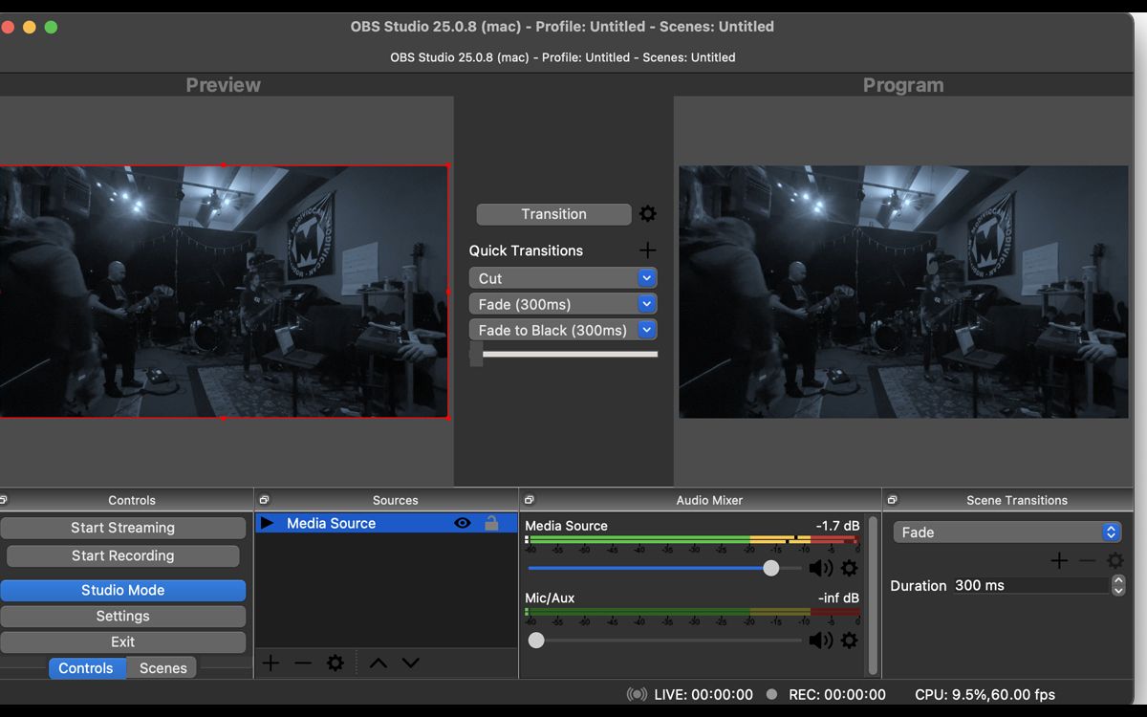Open transition settings gear next to Transition button
This screenshot has width=1147, height=717.
click(x=647, y=214)
